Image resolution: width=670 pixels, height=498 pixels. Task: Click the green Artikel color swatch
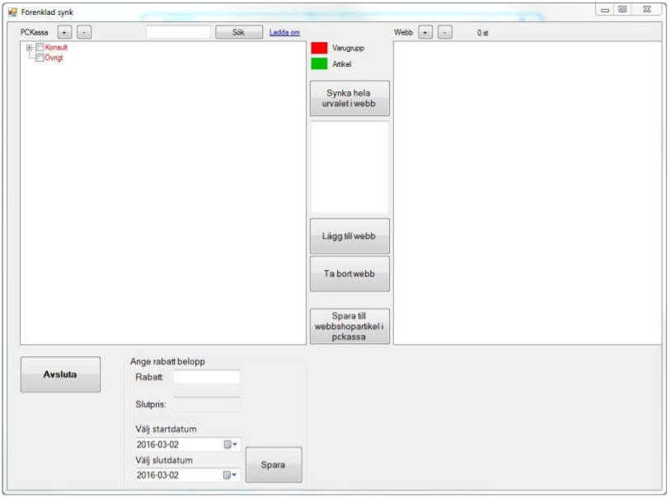(319, 63)
